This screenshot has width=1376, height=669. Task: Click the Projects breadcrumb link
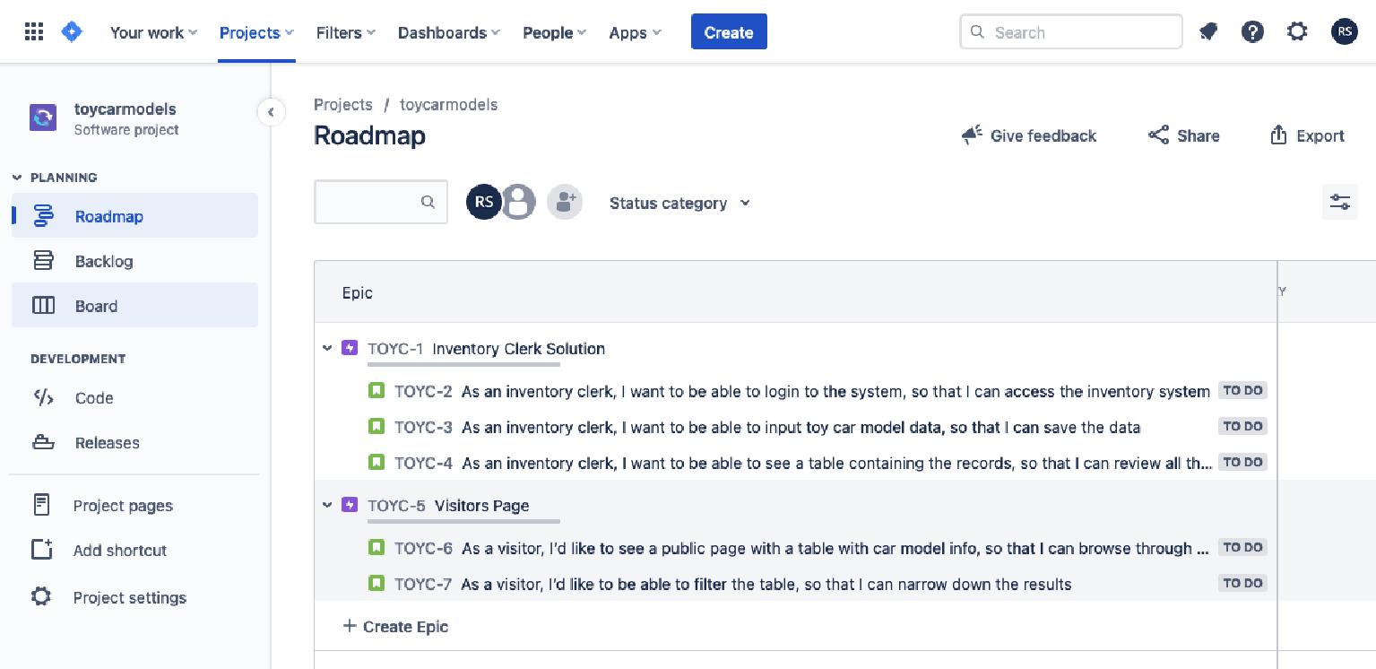[x=343, y=104]
